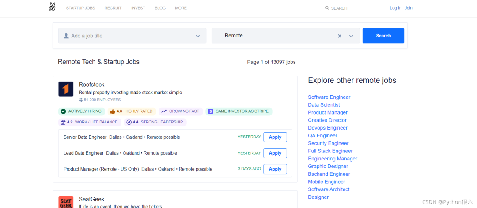Click the Backend Engineer link
Screen dimensions: 477x208
coord(329,174)
